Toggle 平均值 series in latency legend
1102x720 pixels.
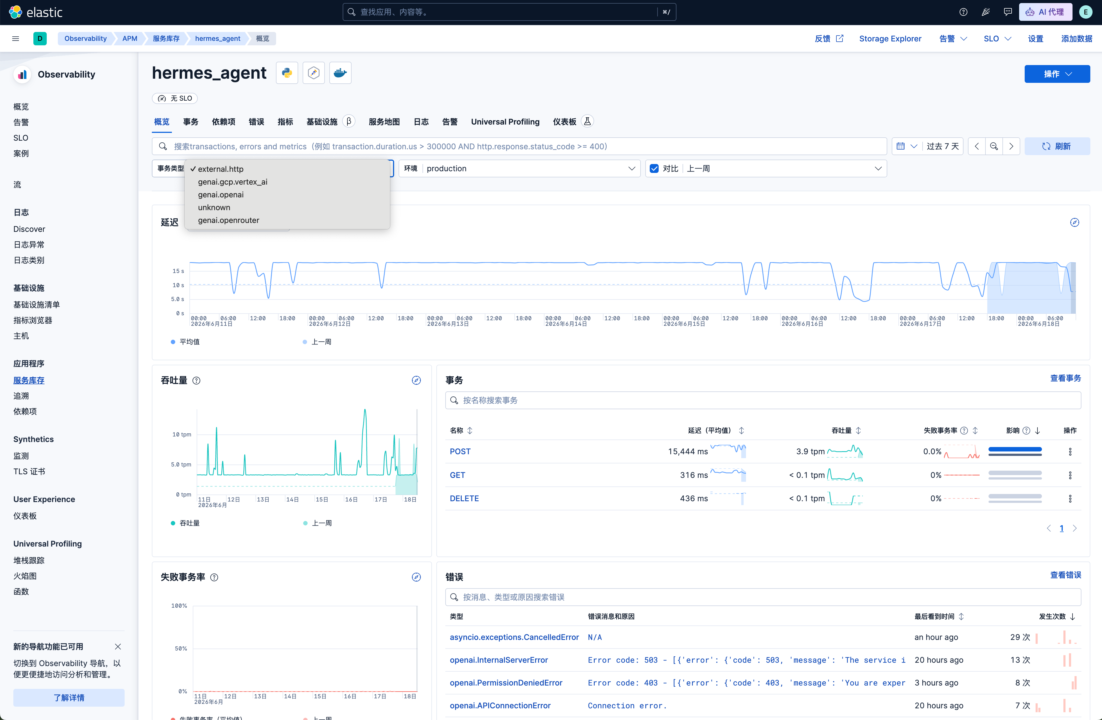pyautogui.click(x=185, y=341)
